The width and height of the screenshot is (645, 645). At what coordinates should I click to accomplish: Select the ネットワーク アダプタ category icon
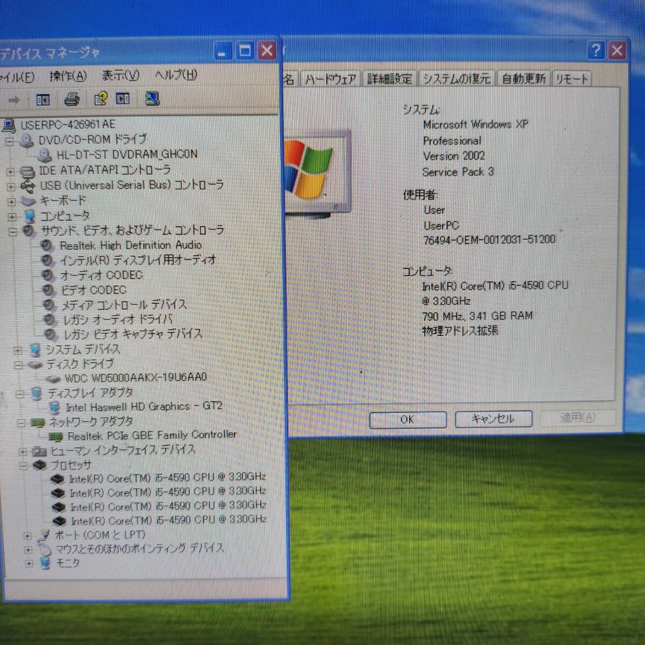tap(38, 422)
